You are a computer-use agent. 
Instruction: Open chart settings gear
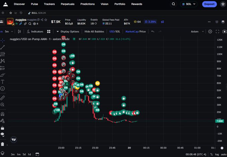pos(210,32)
